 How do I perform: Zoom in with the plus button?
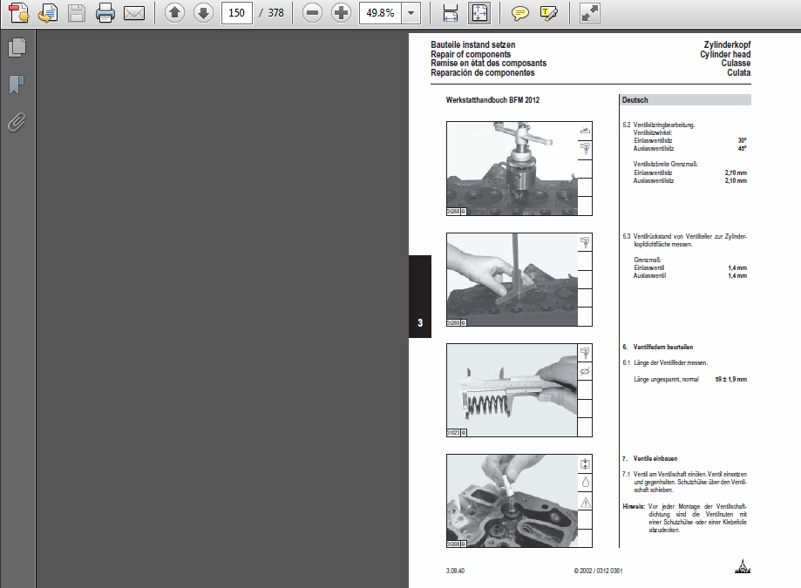pos(341,13)
